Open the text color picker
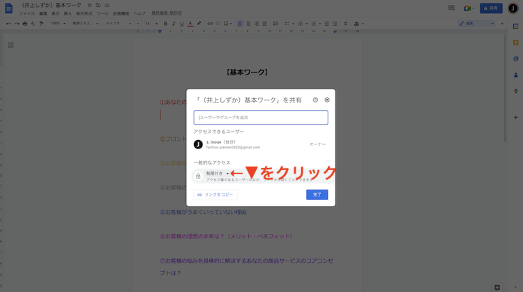The height and width of the screenshot is (292, 523). 191,23
